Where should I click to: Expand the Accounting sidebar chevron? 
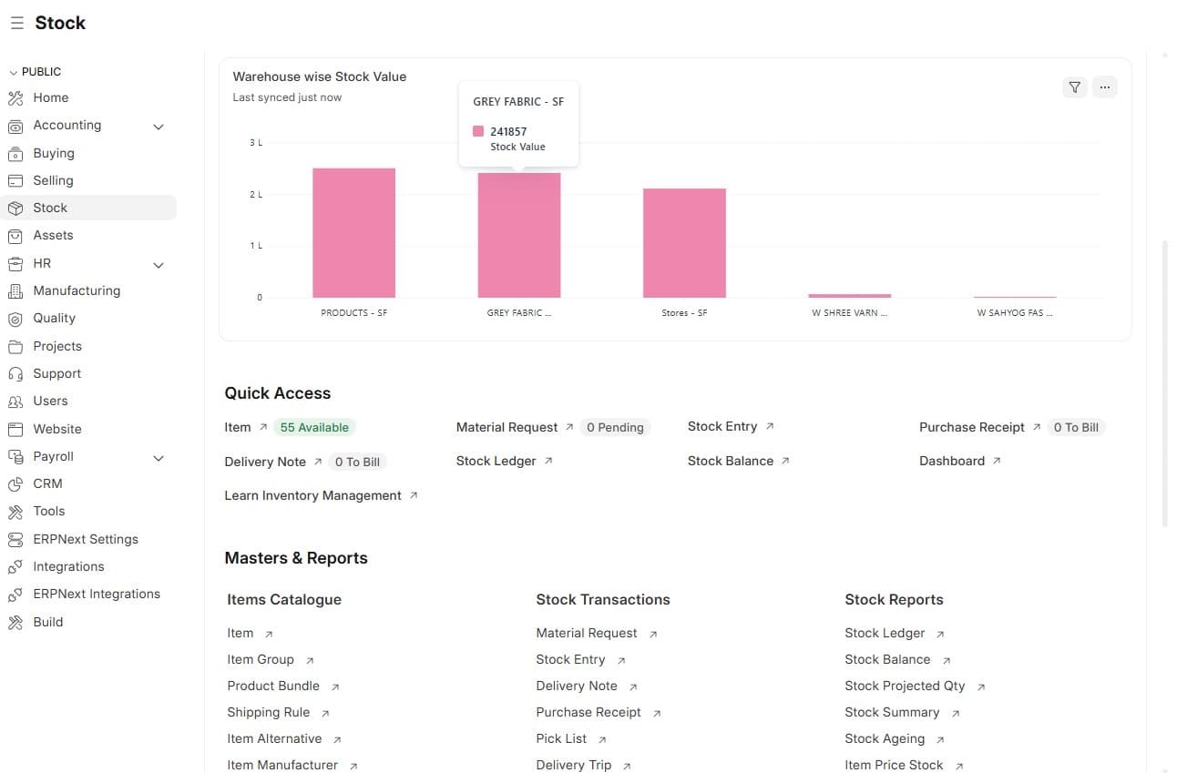pyautogui.click(x=159, y=127)
